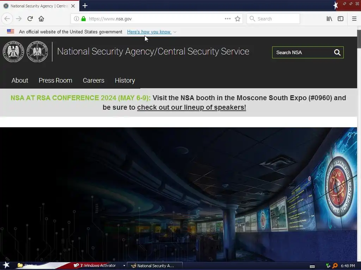Viewport: 361px width, 270px height.
Task: Open the Library bookshelf icon
Action: point(329,19)
